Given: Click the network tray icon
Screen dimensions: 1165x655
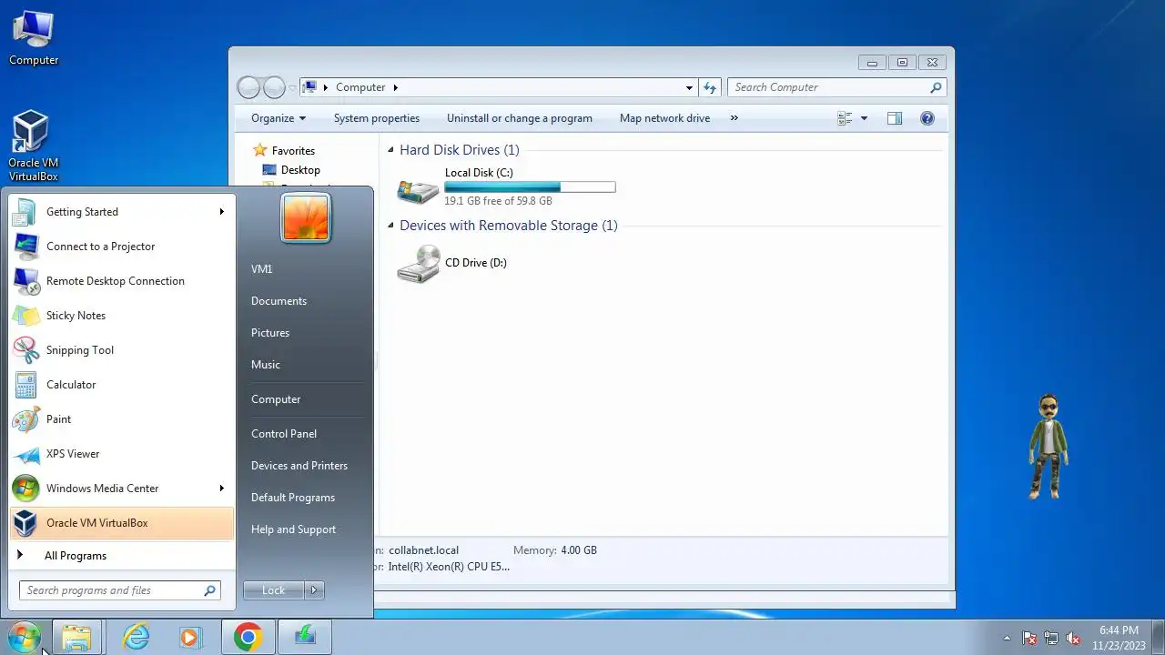Looking at the screenshot, I should [x=1051, y=638].
